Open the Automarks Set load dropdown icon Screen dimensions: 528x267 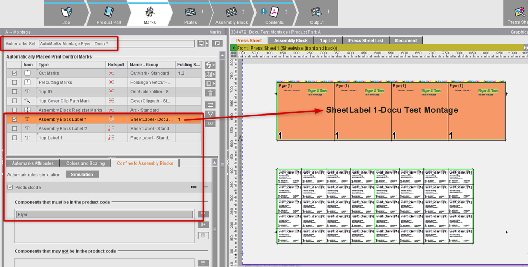point(202,43)
